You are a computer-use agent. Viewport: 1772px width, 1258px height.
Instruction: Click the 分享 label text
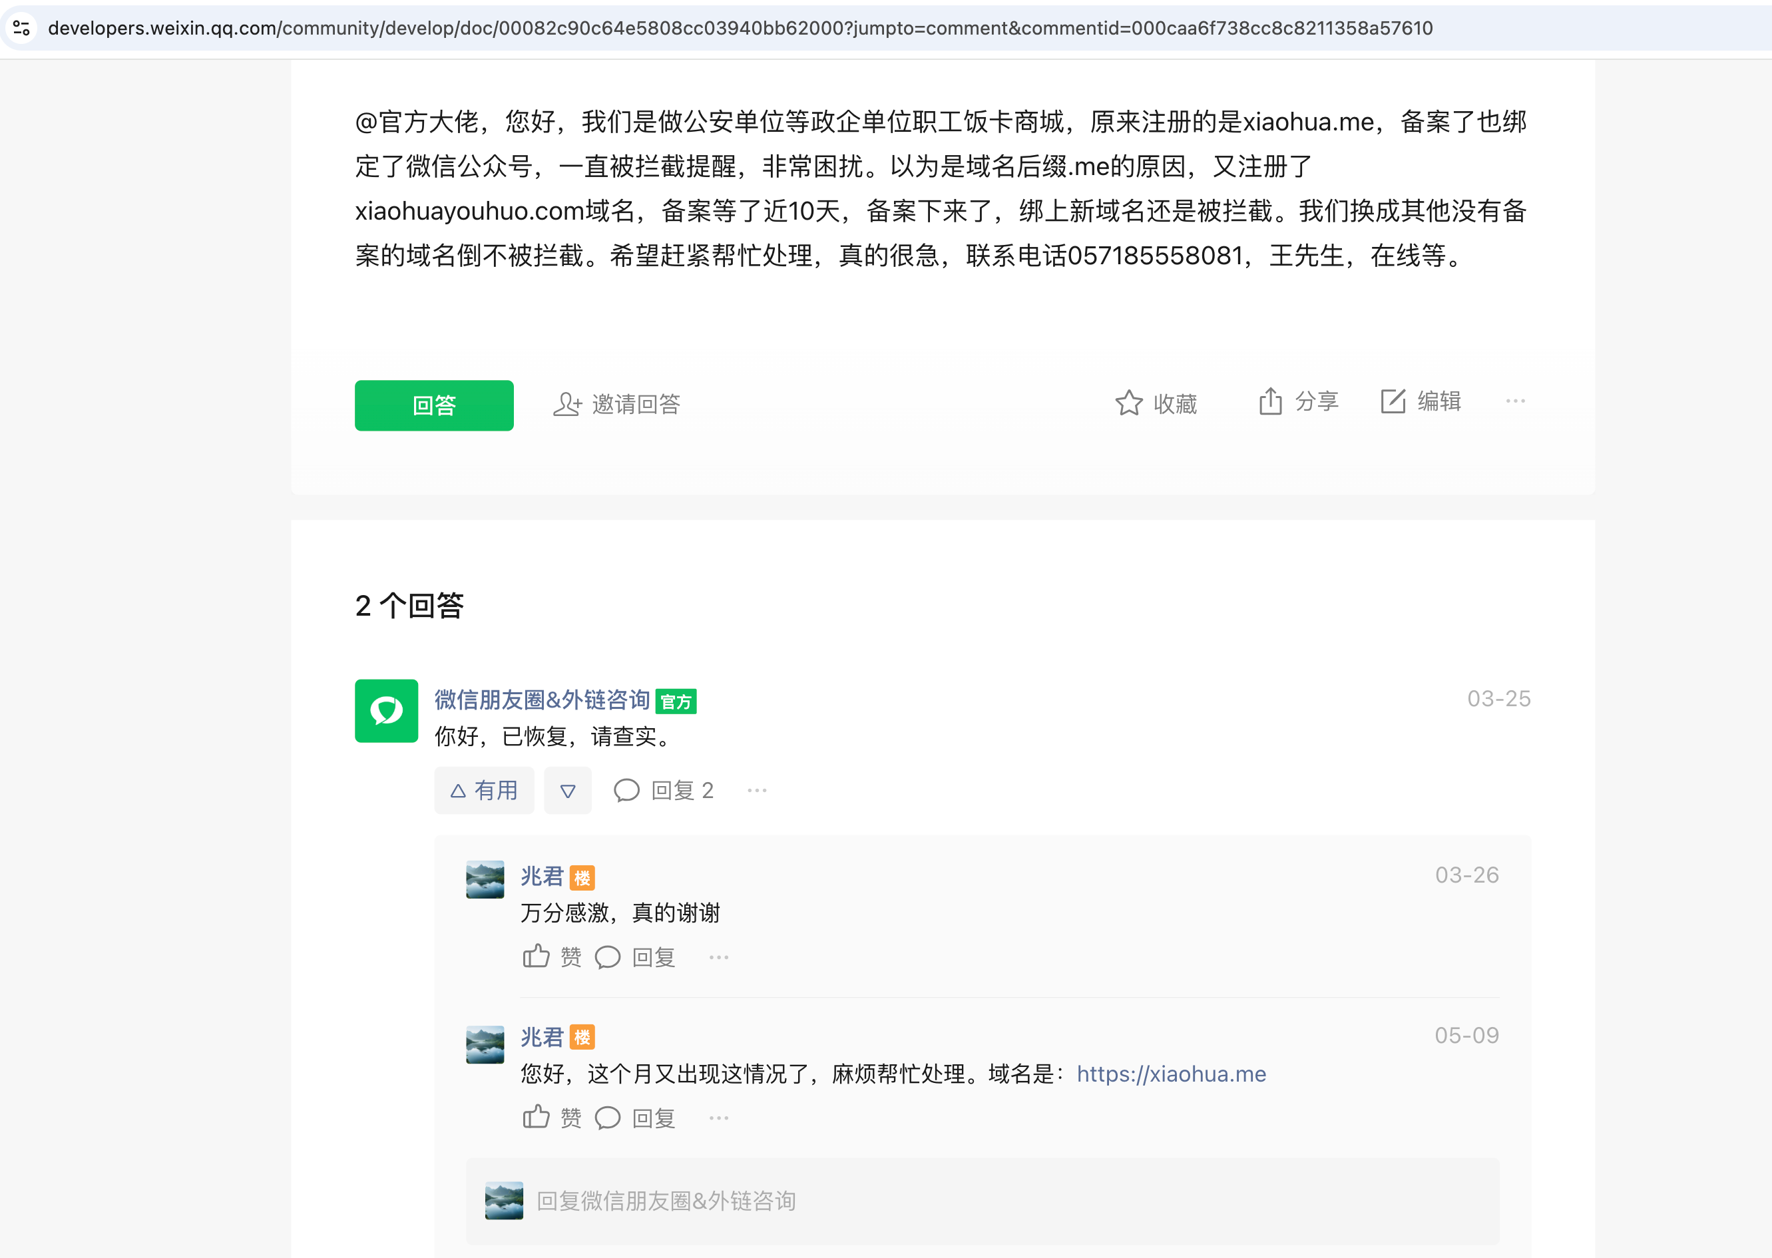1317,401
